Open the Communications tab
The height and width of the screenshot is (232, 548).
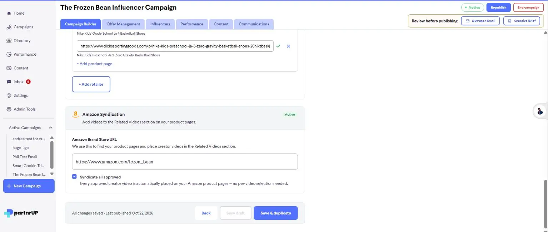coord(254,24)
